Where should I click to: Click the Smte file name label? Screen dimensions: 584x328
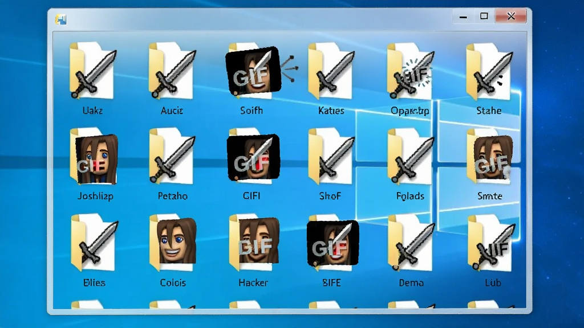pyautogui.click(x=490, y=196)
